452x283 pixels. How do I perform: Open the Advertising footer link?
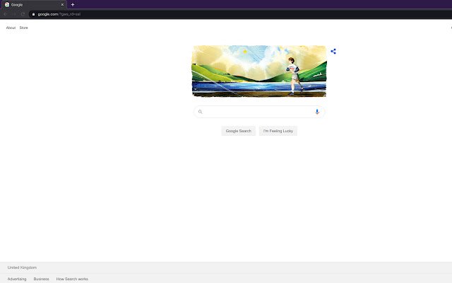[17, 279]
